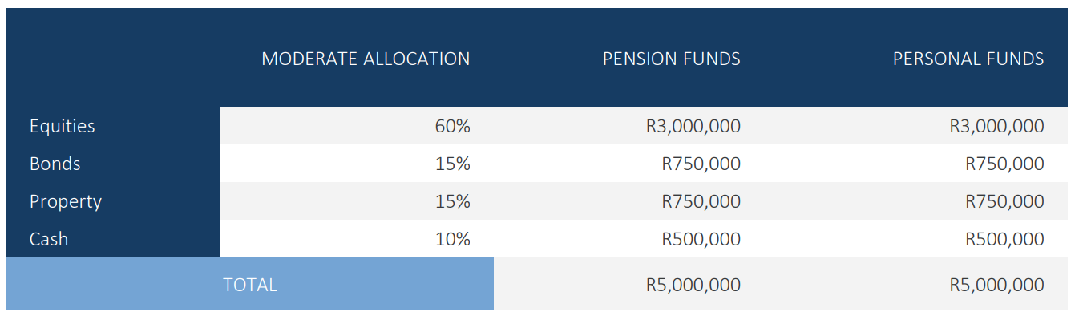
Task: Click Equities R3,000,000 under Personal Funds
Action: [997, 126]
